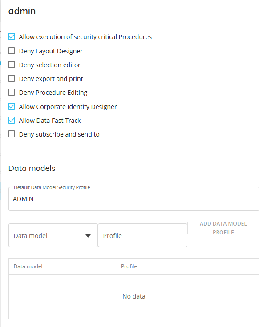
Task: Check the Deny export and print box
Action: (12, 79)
